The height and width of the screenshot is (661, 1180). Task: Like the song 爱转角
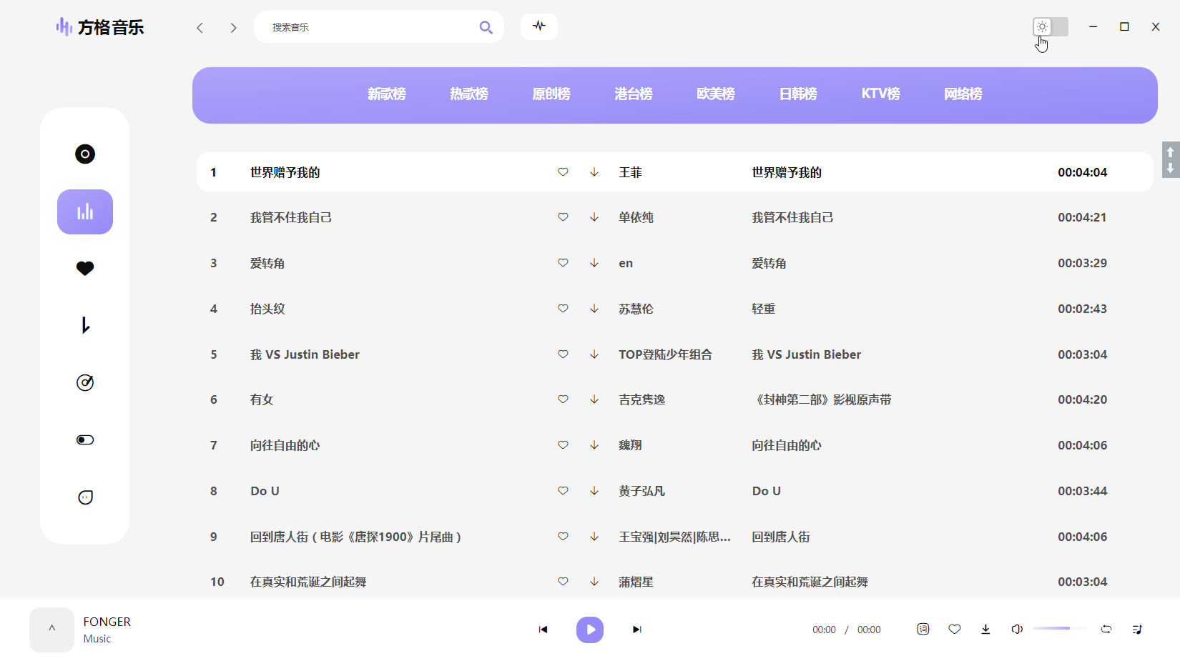tap(563, 263)
